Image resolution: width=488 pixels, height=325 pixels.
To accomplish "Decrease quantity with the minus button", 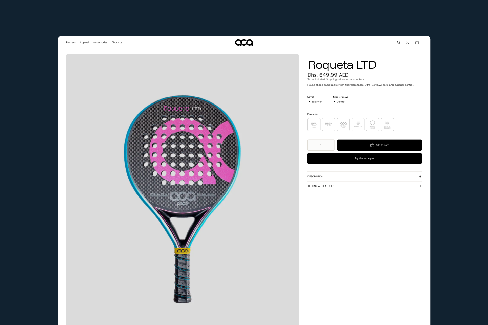I will 313,145.
